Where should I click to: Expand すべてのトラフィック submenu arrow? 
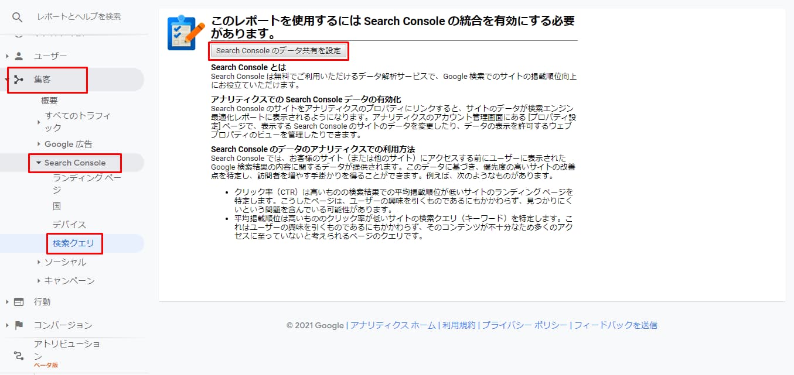(39, 122)
